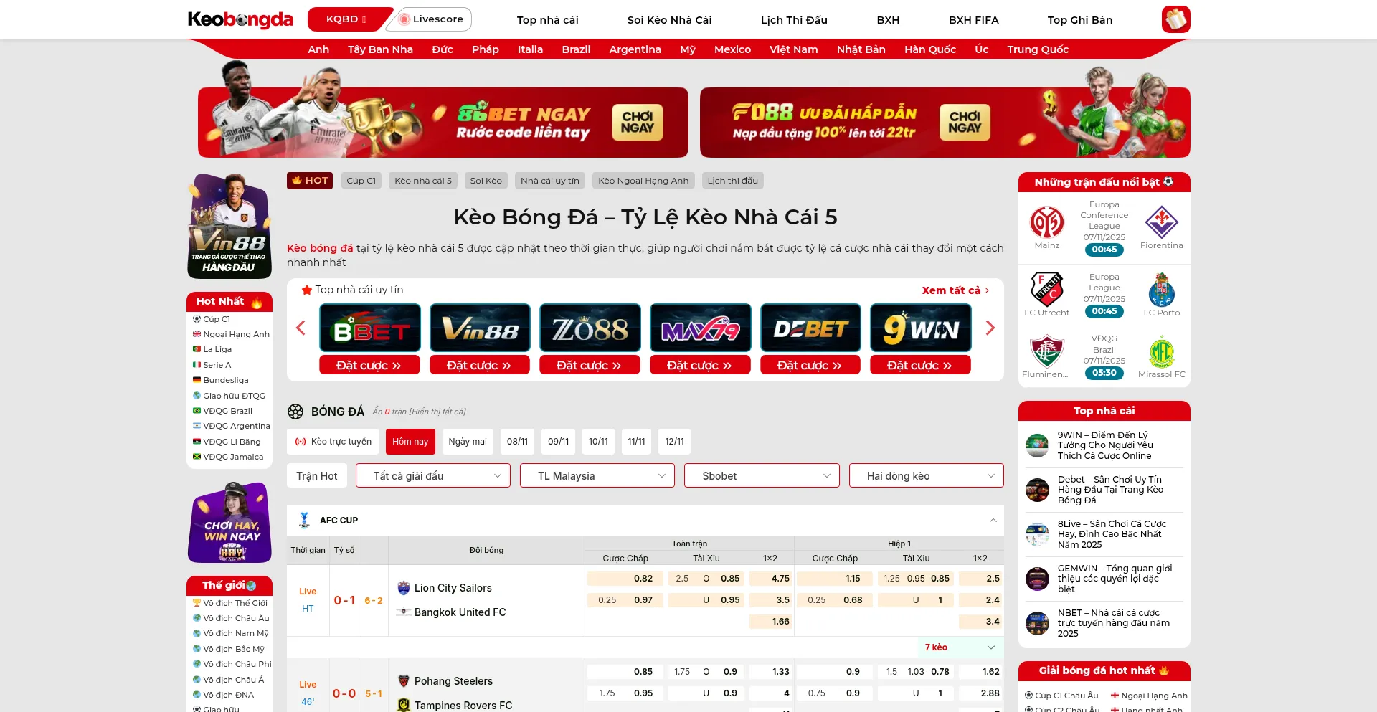Screen dimensions: 1377x712
Task: Click Đặt cược under 9WIN
Action: pyautogui.click(x=920, y=365)
